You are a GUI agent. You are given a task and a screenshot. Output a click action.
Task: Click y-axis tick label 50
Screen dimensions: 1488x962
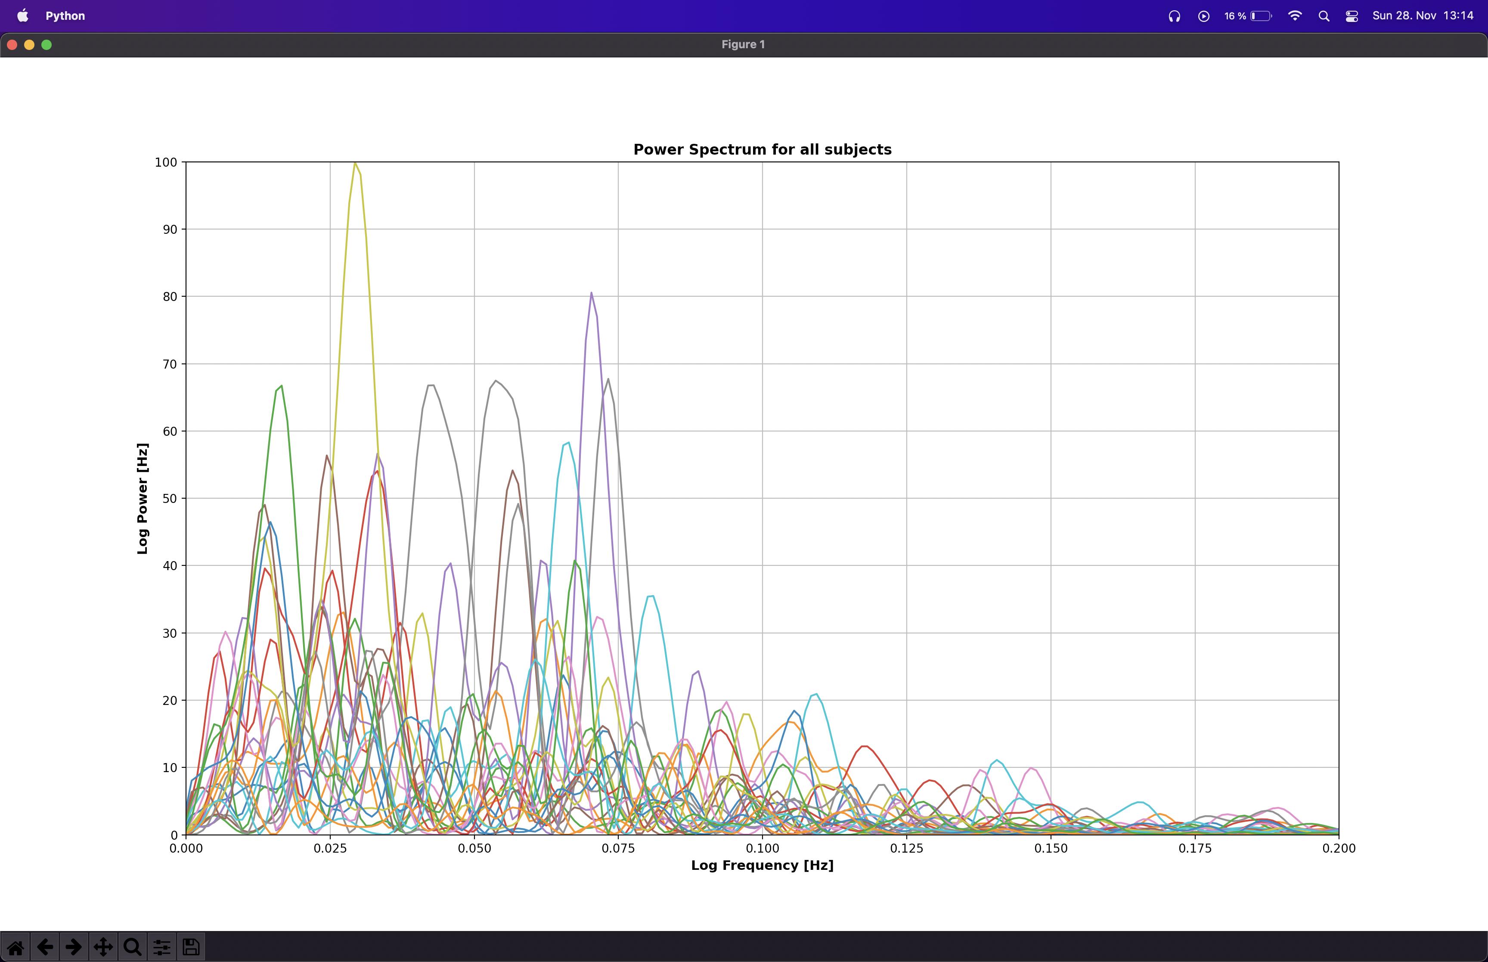[x=170, y=499]
